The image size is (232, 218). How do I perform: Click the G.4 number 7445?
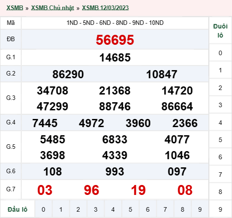[45, 123]
